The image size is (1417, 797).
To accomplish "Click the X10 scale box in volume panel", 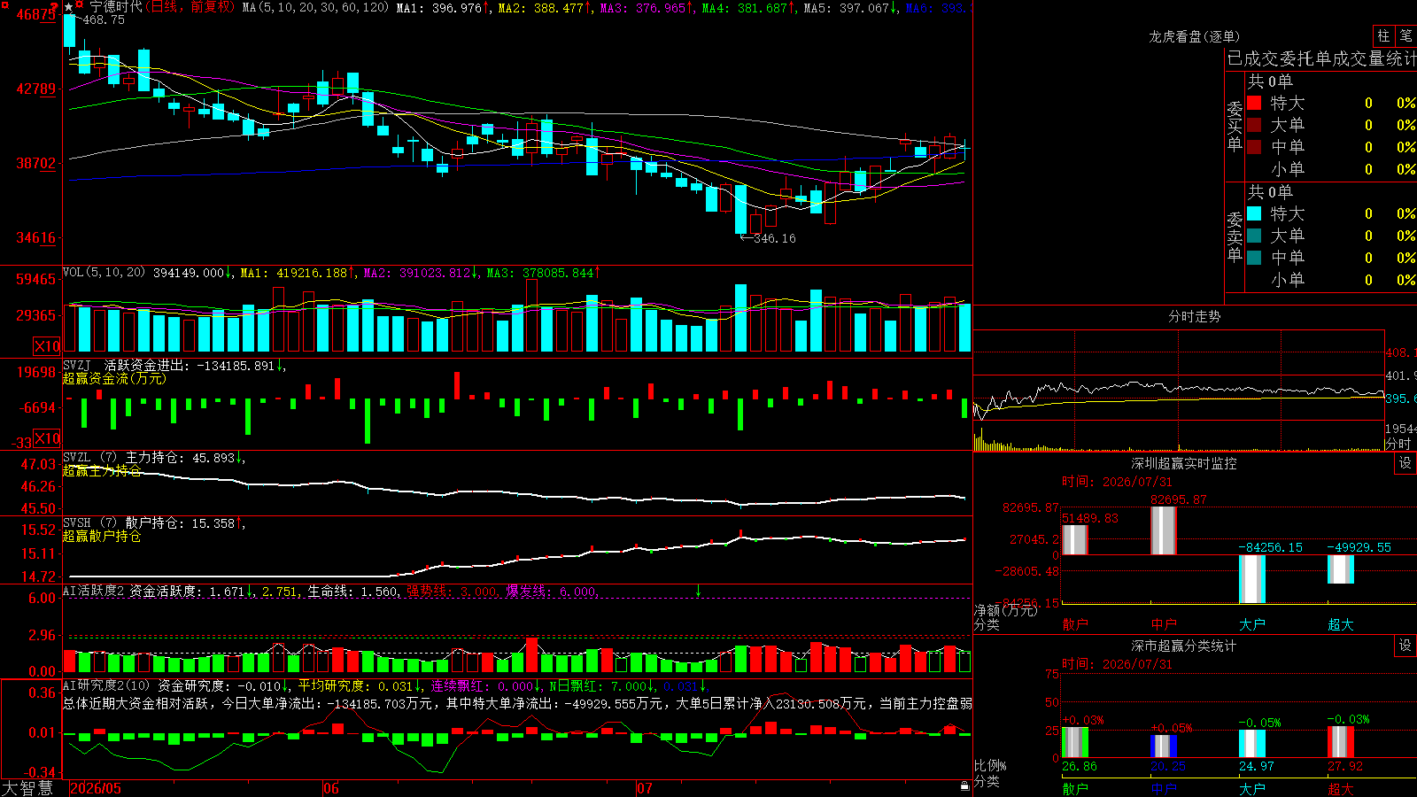I will click(47, 346).
